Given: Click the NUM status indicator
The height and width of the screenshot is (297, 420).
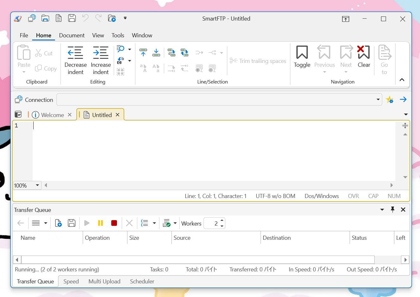Looking at the screenshot, I should tap(394, 196).
